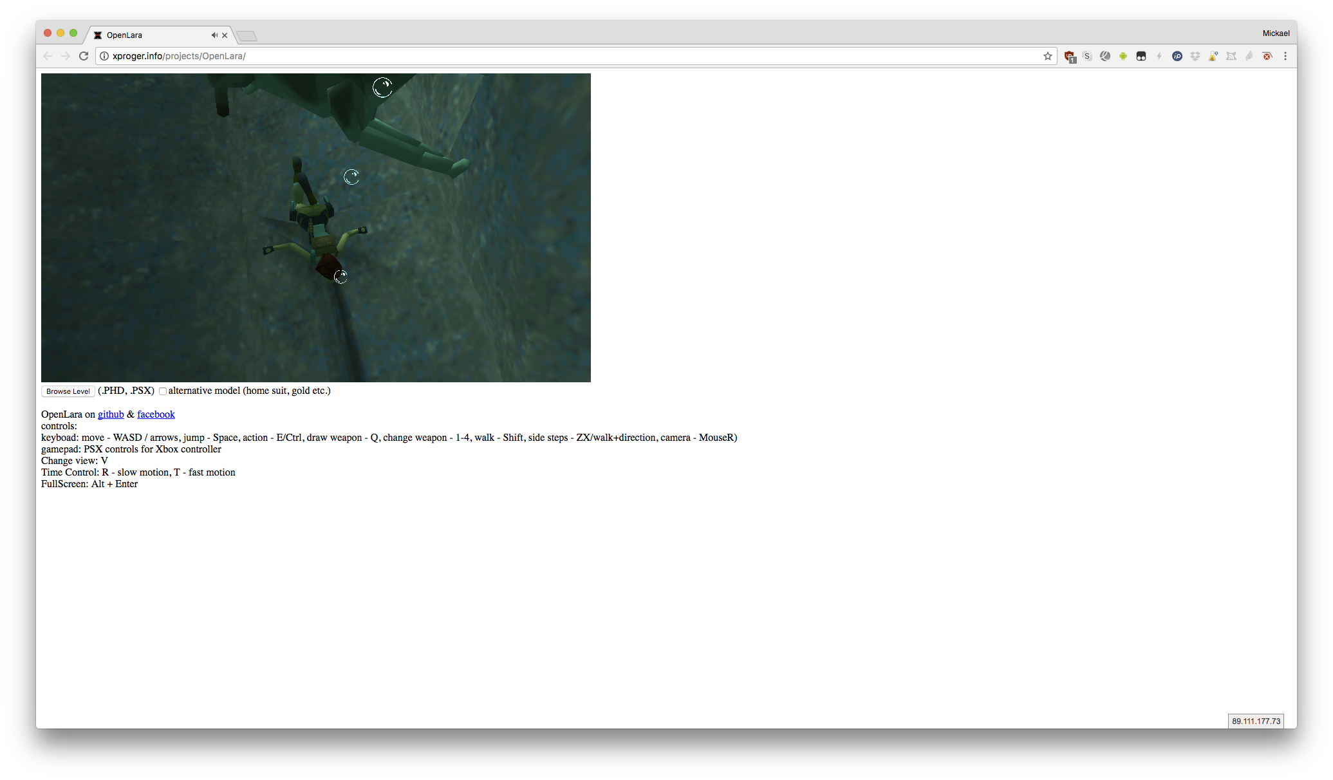Enable the alternative model checkbox

click(163, 391)
